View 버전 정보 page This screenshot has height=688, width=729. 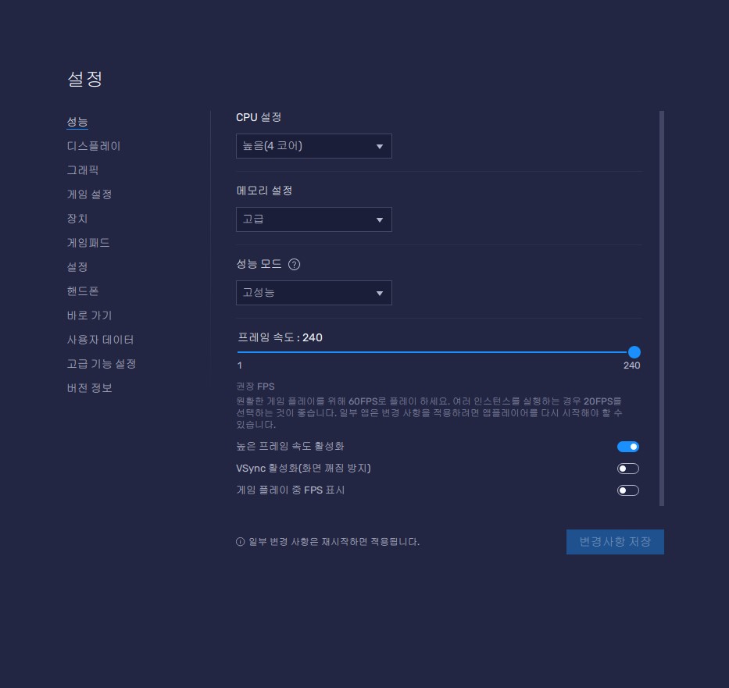click(89, 388)
